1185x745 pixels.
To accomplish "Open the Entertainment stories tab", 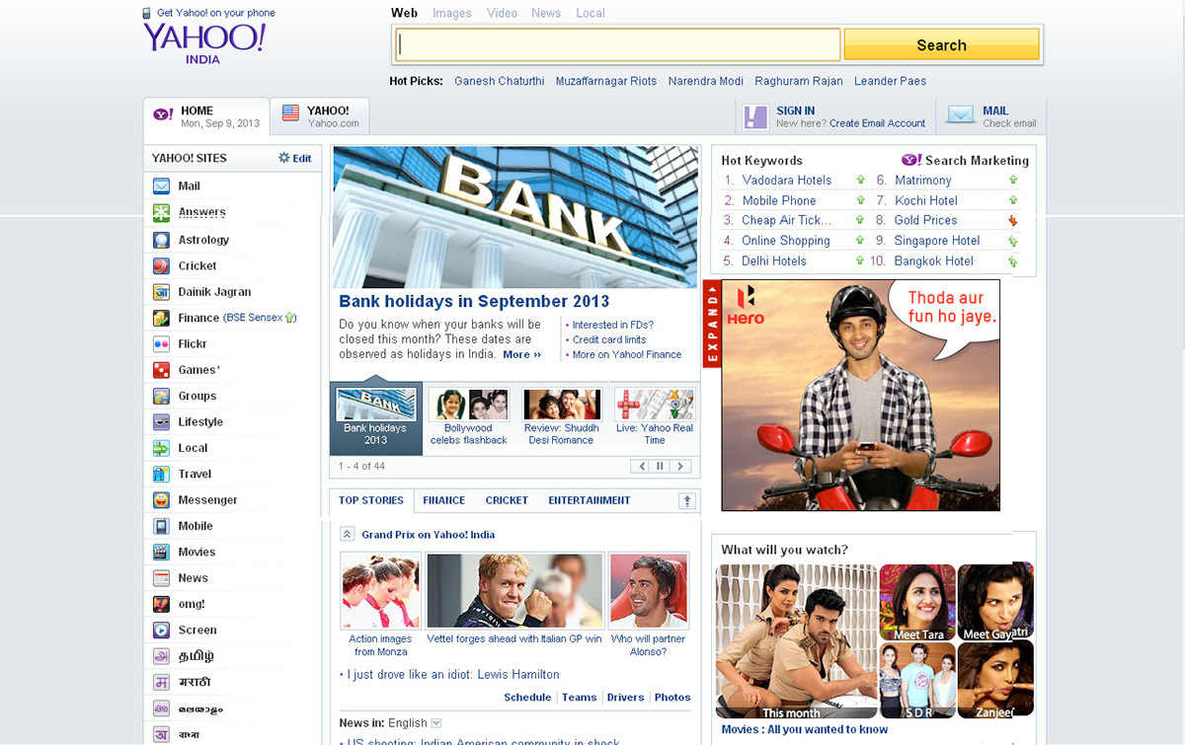I will tap(590, 500).
